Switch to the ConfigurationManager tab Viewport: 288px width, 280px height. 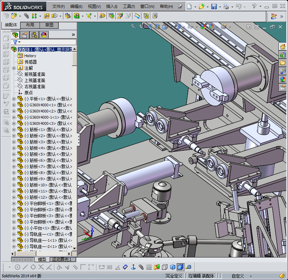34,35
